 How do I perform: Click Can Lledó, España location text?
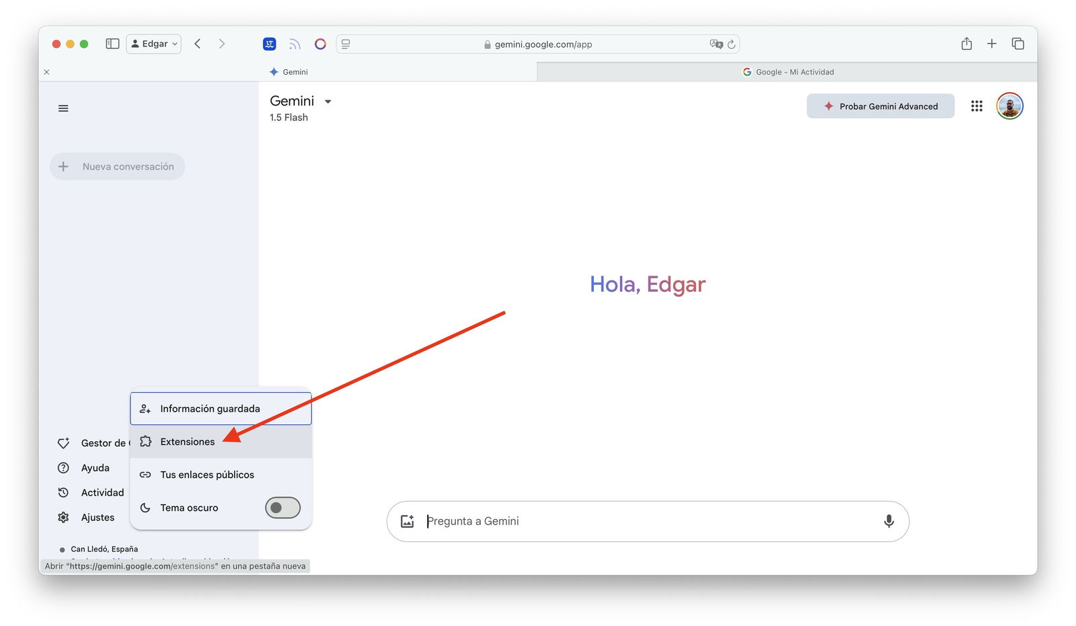pos(104,549)
